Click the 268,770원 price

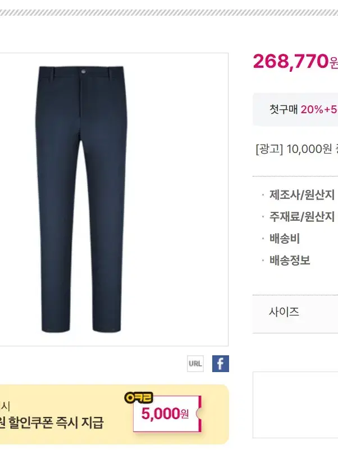pyautogui.click(x=295, y=61)
